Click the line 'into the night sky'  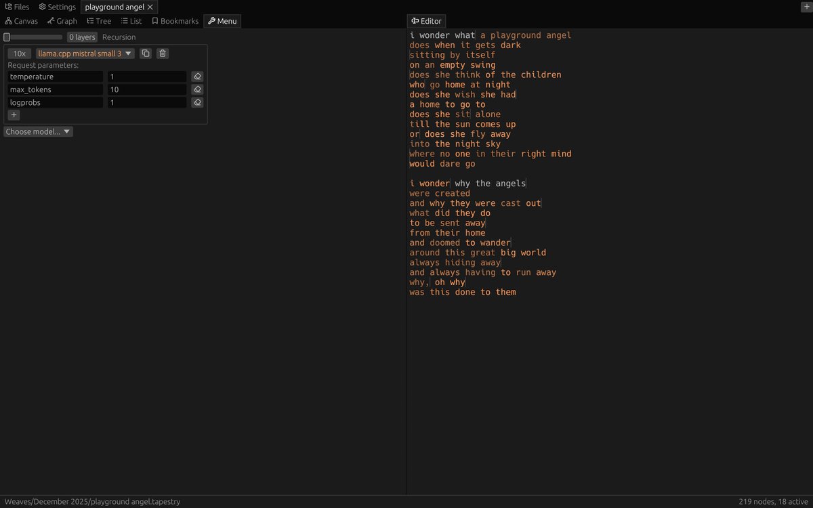[x=455, y=144]
